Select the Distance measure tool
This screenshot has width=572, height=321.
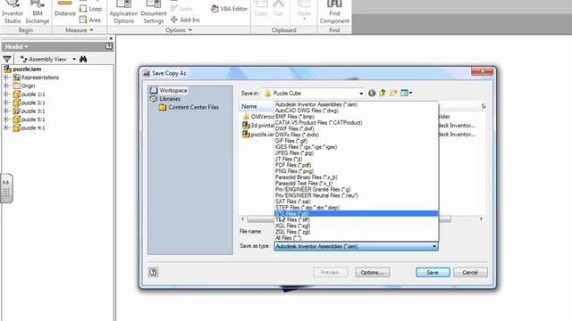64,10
